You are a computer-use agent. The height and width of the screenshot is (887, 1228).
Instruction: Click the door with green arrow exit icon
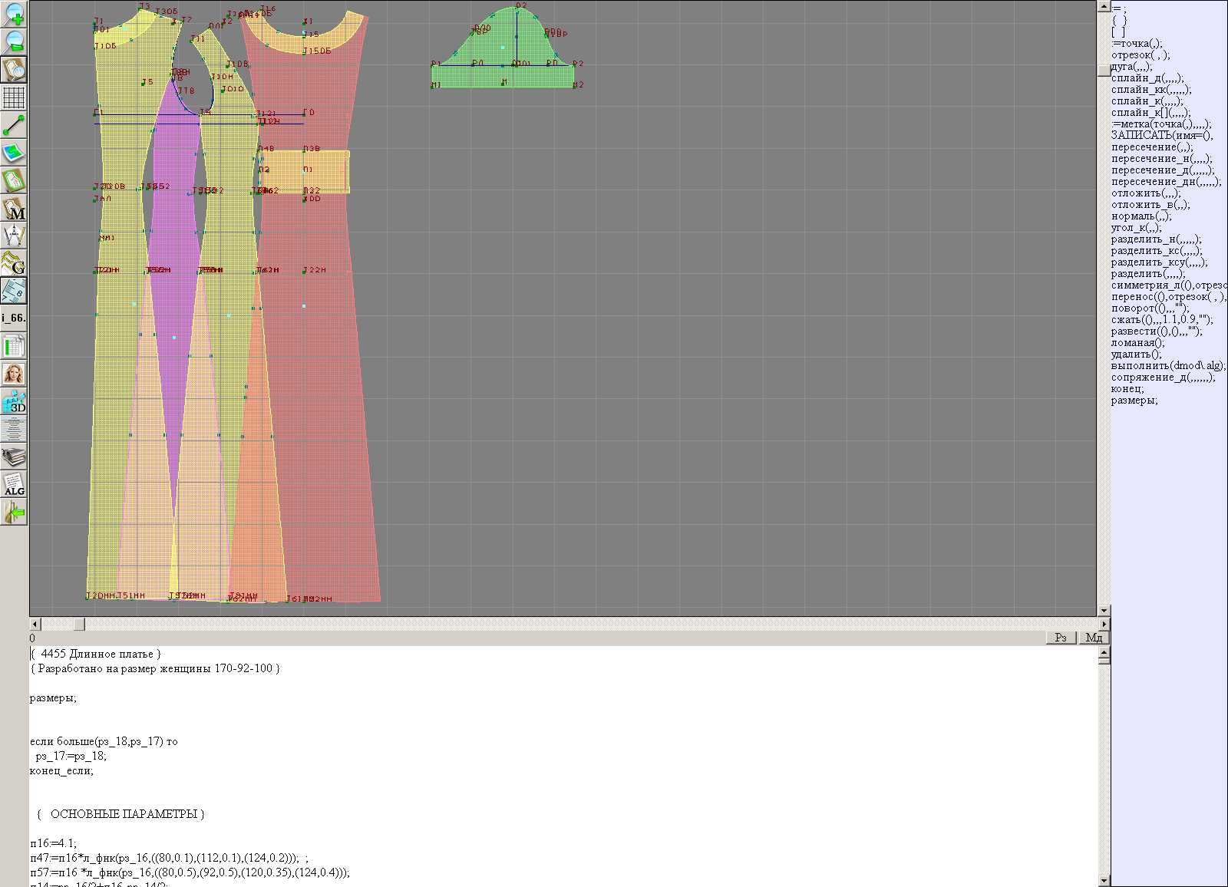point(14,513)
